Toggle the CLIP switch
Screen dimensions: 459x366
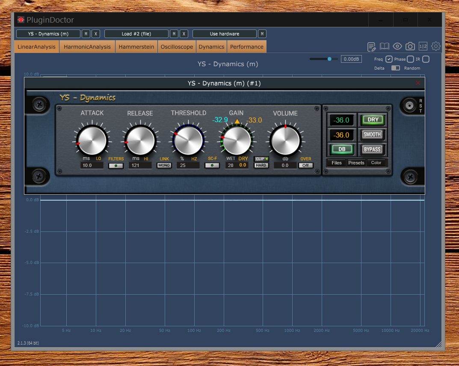point(261,159)
